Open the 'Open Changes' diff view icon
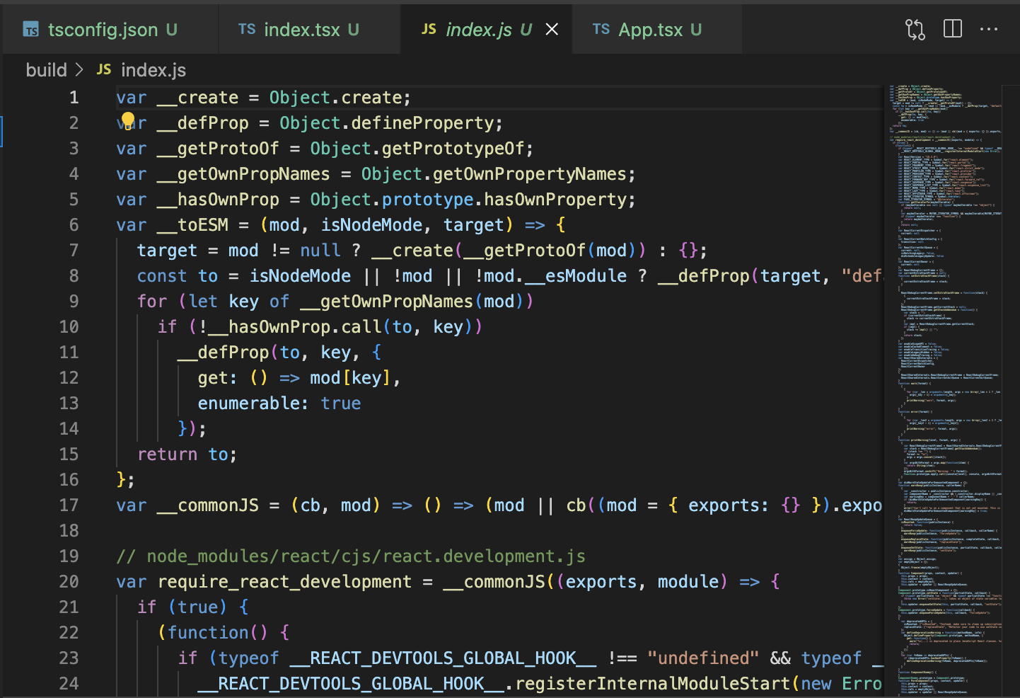The height and width of the screenshot is (698, 1020). click(914, 28)
